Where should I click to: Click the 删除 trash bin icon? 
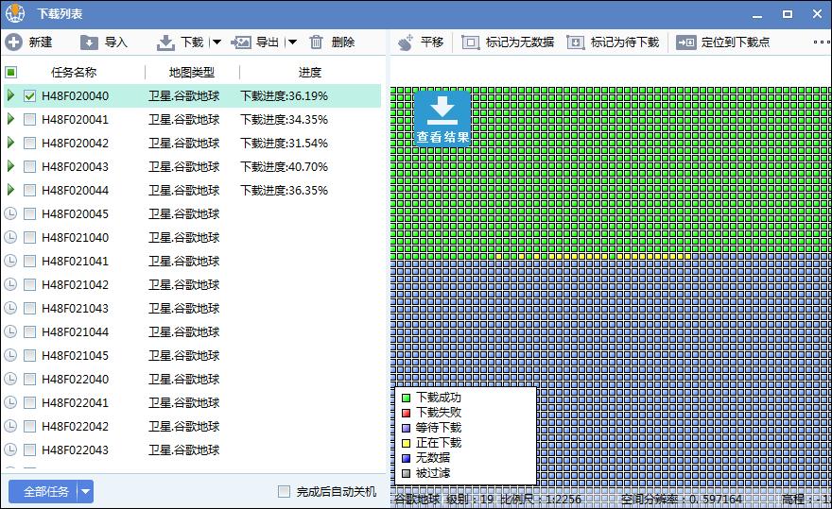coord(316,42)
